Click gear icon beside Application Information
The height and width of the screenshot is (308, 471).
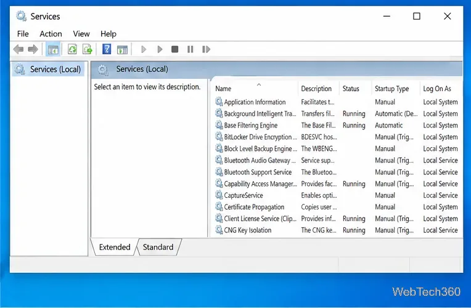219,102
